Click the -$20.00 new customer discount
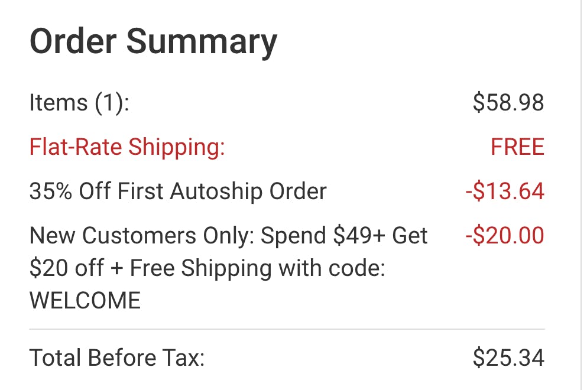The width and height of the screenshot is (587, 390). (504, 236)
